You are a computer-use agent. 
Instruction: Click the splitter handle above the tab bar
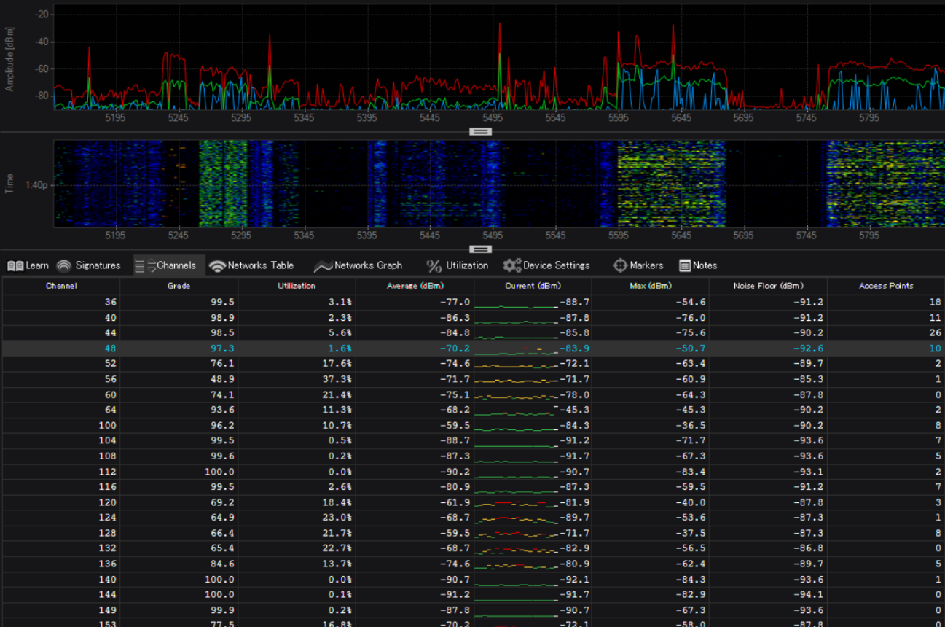click(x=481, y=249)
